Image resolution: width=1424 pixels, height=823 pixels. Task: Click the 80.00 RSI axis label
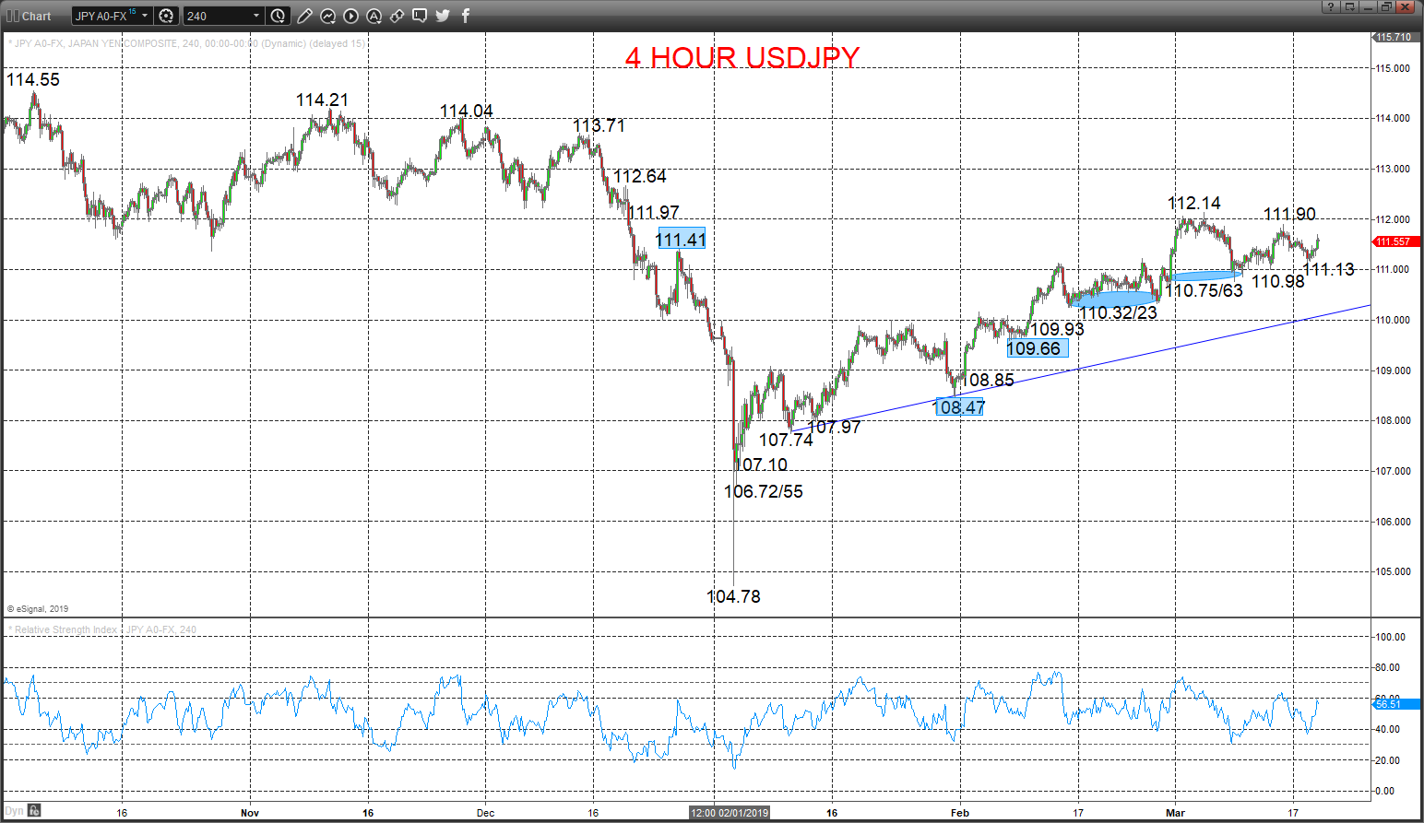coord(1388,667)
